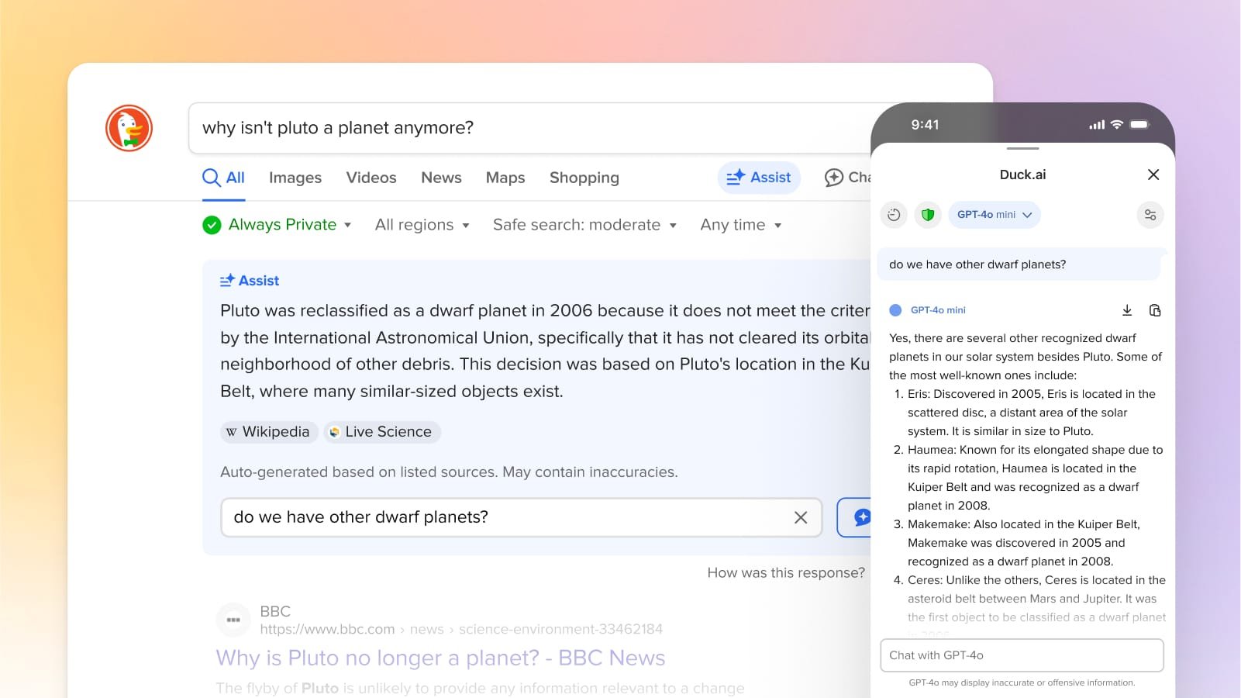Switch to the News tab
The height and width of the screenshot is (698, 1241).
tap(440, 178)
